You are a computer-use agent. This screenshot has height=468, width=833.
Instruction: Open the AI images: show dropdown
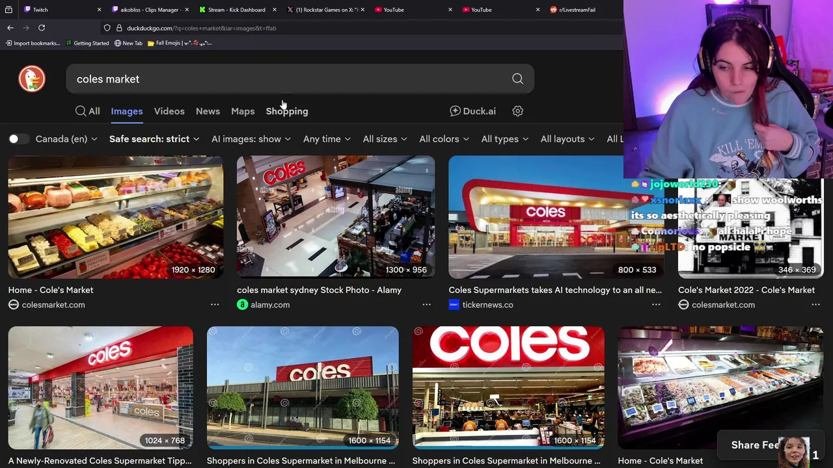coord(251,139)
